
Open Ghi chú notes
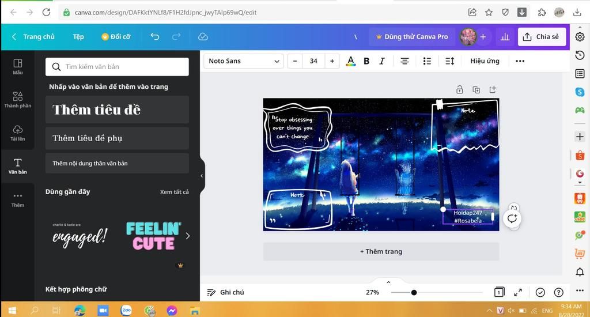point(226,292)
